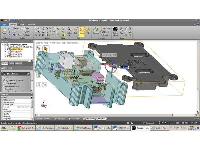Viewport: 200px width, 150px height.
Task: Click the Project tool in Intersect group
Action: coord(104,35)
